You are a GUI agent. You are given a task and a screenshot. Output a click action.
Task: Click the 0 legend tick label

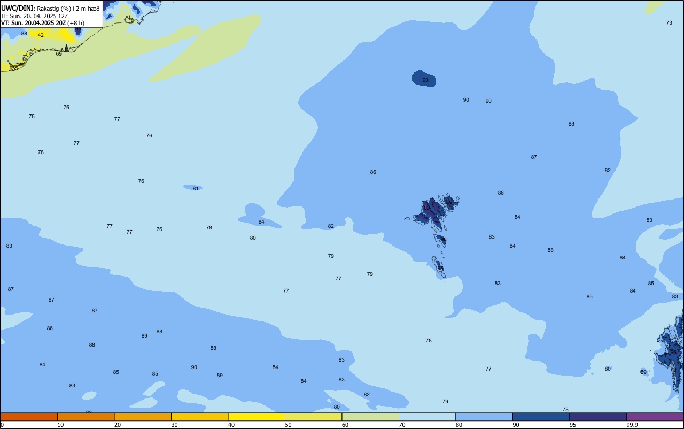[x=2, y=425]
